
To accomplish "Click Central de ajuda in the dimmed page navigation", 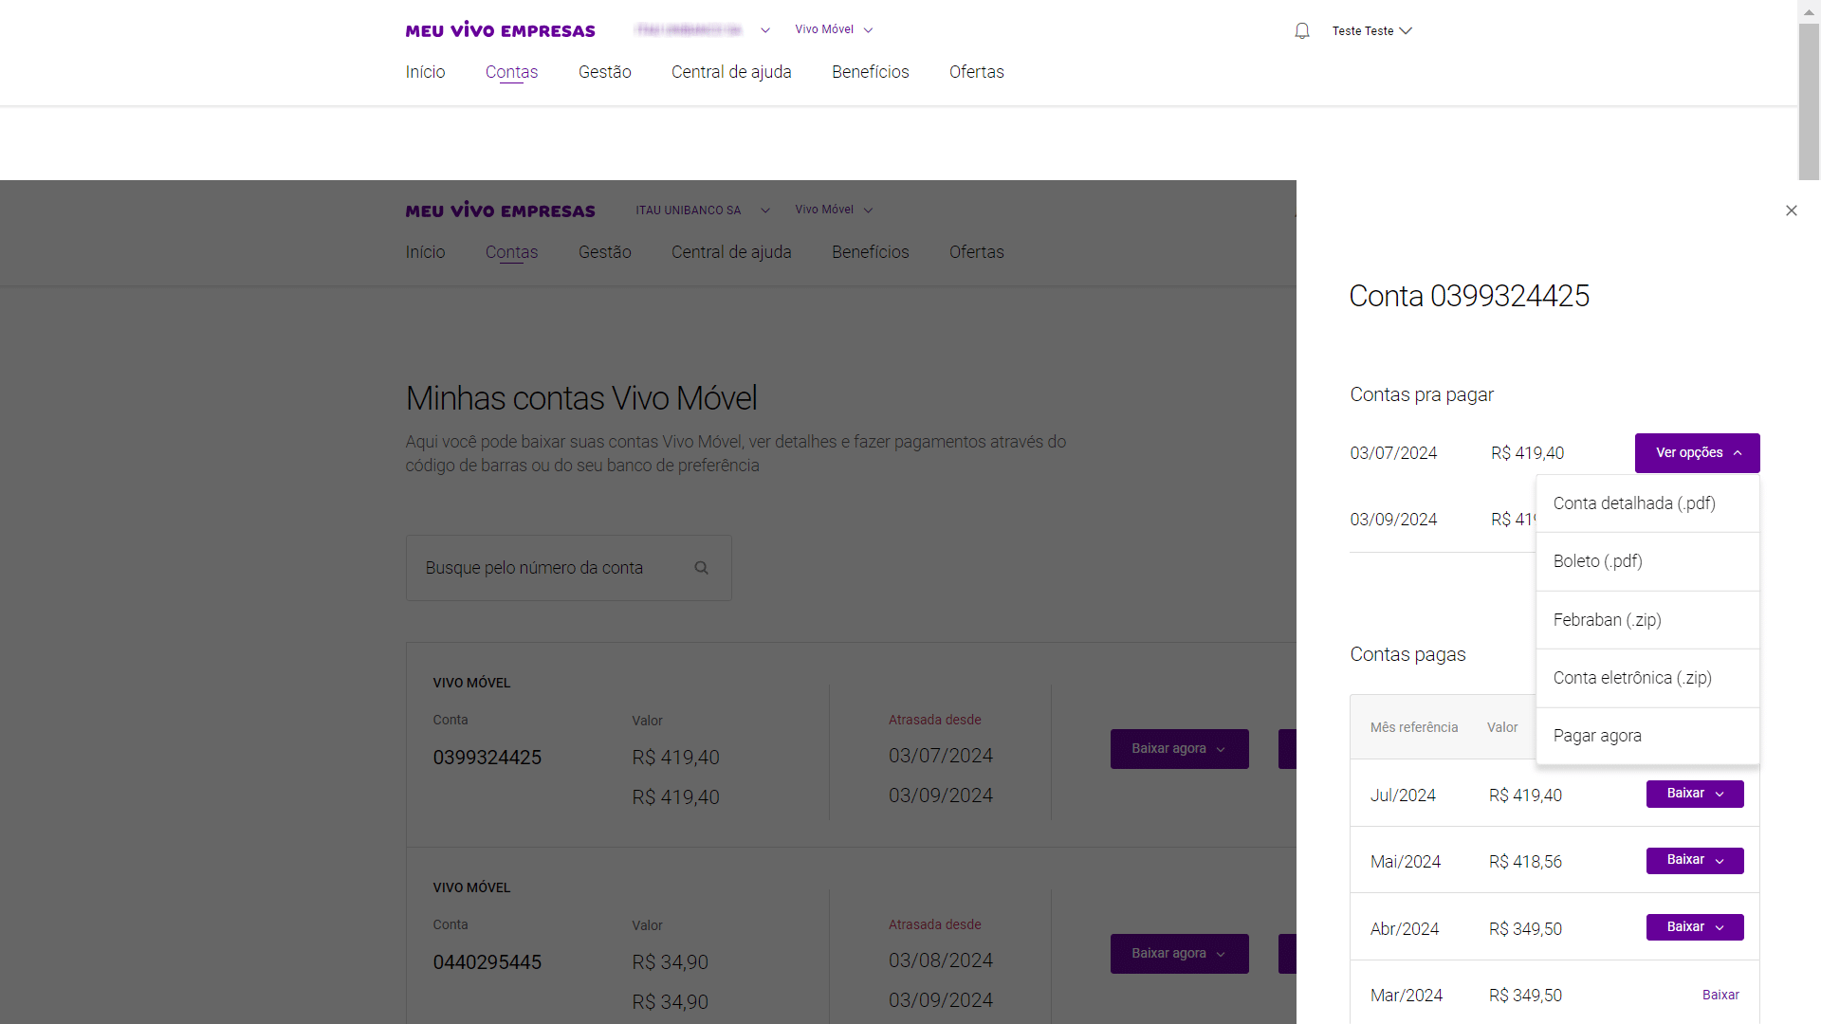I will 731,252.
